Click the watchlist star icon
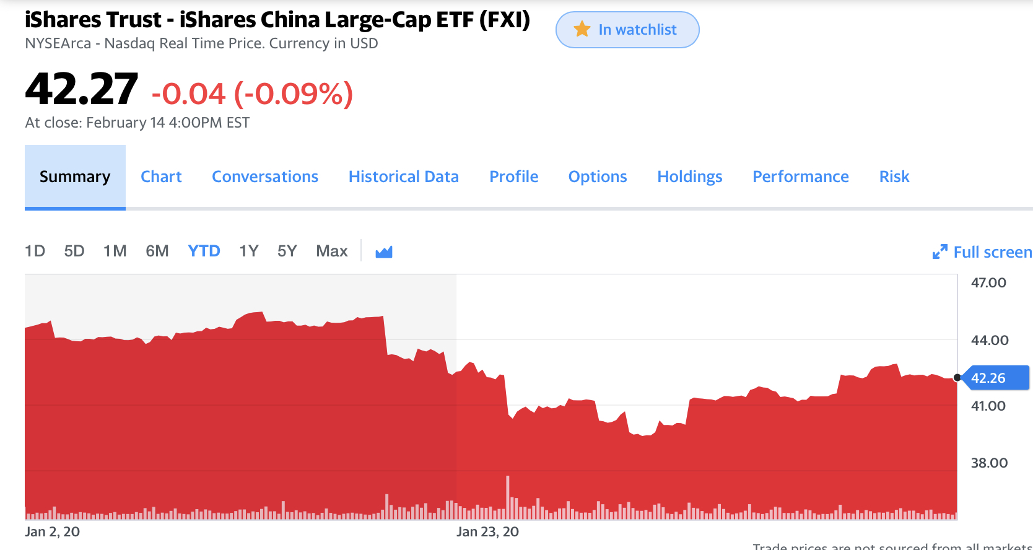 582,29
